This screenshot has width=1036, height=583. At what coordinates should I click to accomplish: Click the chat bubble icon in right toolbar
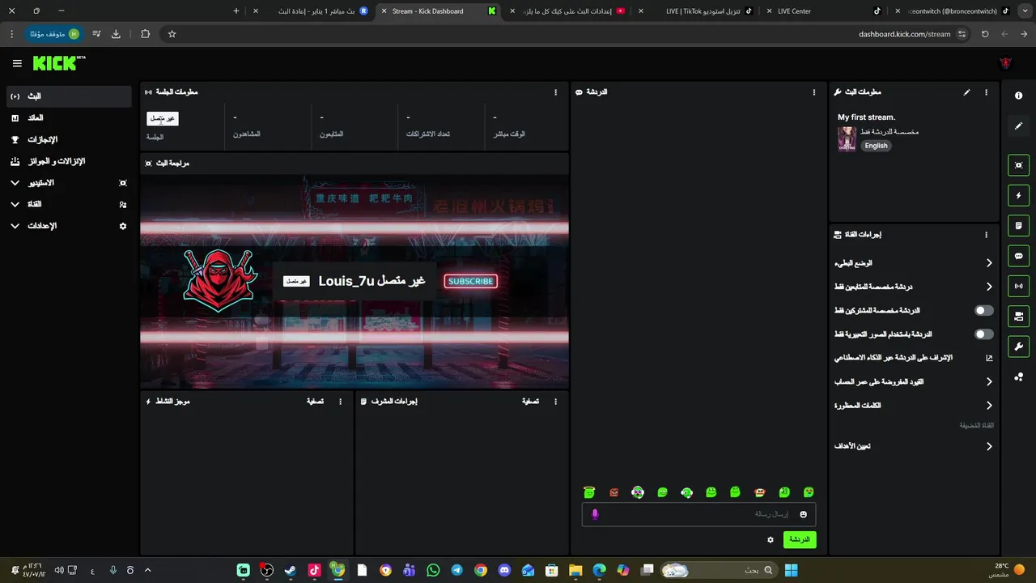click(1018, 256)
